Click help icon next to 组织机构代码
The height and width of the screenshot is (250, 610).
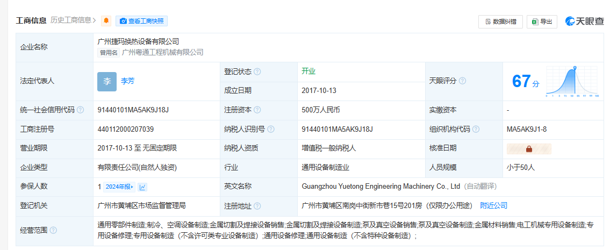(476, 129)
